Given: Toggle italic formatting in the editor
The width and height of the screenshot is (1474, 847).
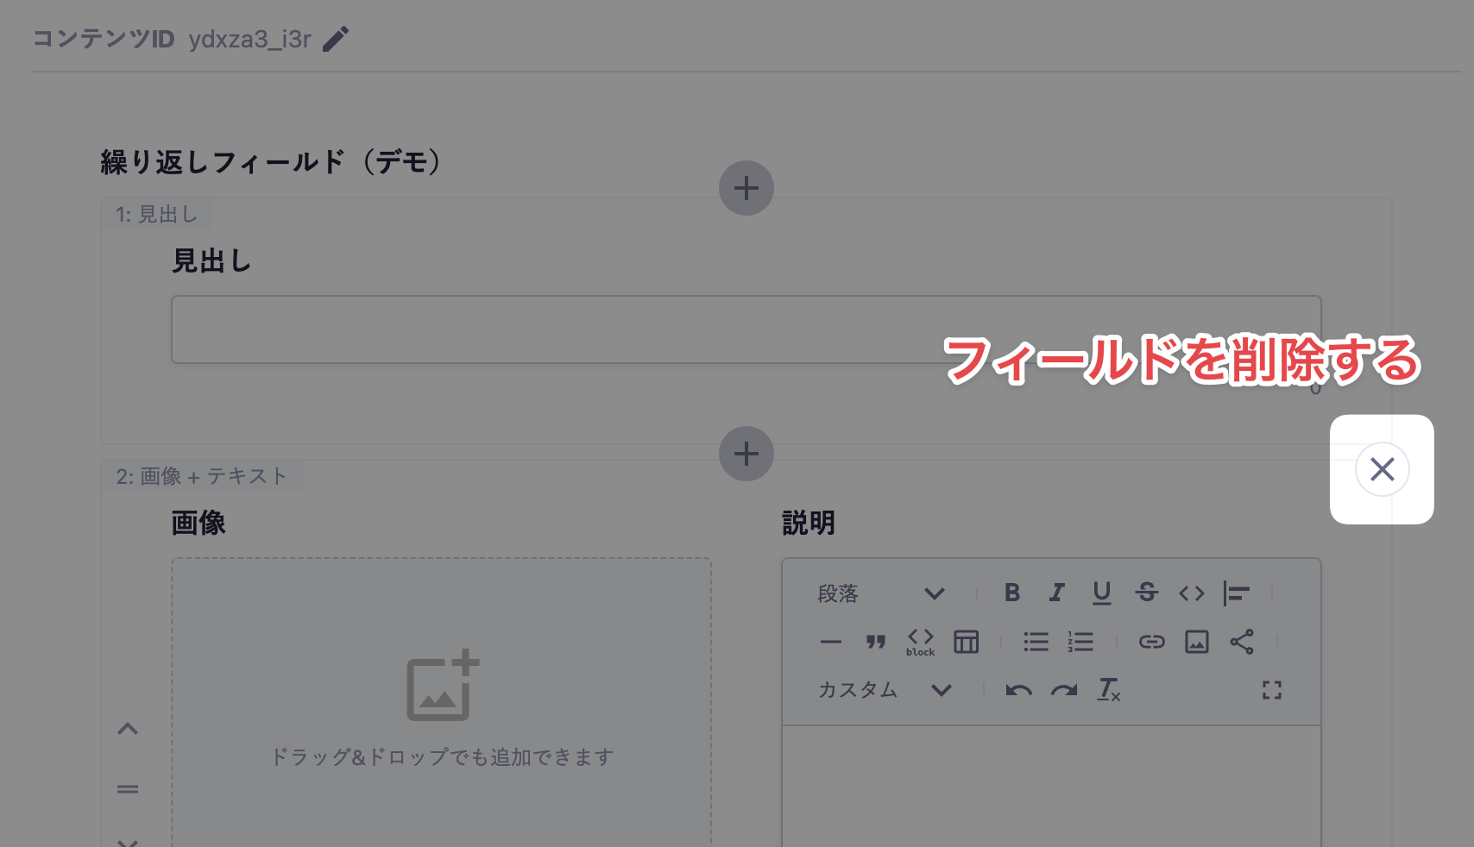Looking at the screenshot, I should click(x=1057, y=593).
